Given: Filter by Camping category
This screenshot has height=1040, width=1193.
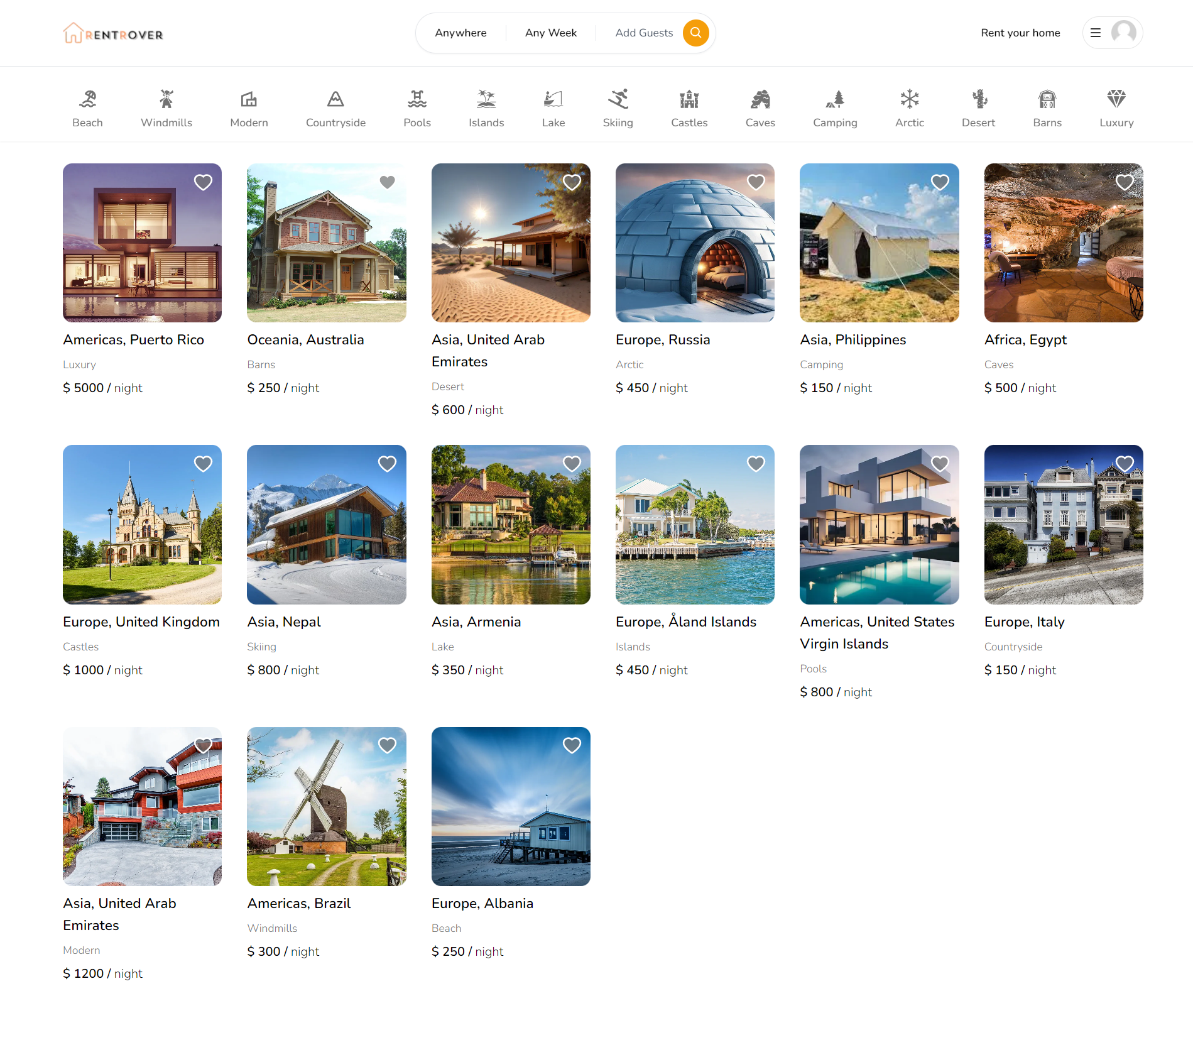Looking at the screenshot, I should [835, 108].
